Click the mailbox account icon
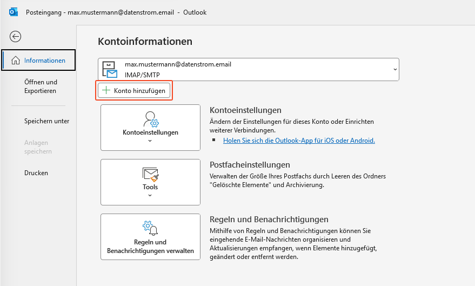475x286 pixels. [110, 69]
